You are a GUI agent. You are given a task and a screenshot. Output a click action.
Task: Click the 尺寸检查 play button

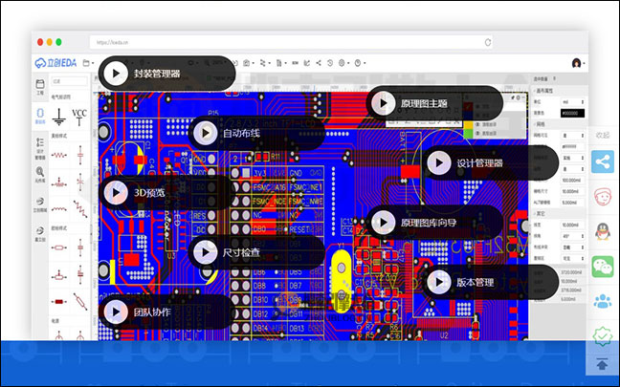(x=206, y=252)
